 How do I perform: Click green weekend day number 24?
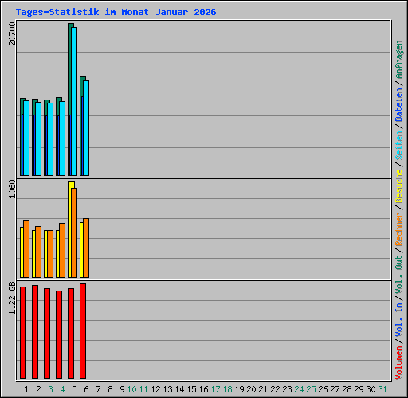[x=299, y=389]
